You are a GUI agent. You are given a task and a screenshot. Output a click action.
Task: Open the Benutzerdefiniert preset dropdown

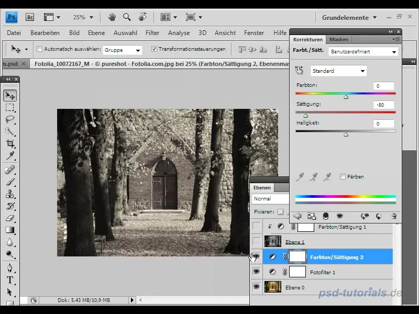pos(363,52)
